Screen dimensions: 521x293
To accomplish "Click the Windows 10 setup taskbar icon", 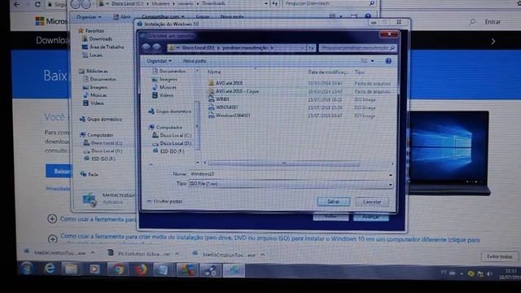I will (234, 270).
